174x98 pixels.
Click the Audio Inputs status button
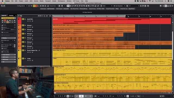click(47, 9)
